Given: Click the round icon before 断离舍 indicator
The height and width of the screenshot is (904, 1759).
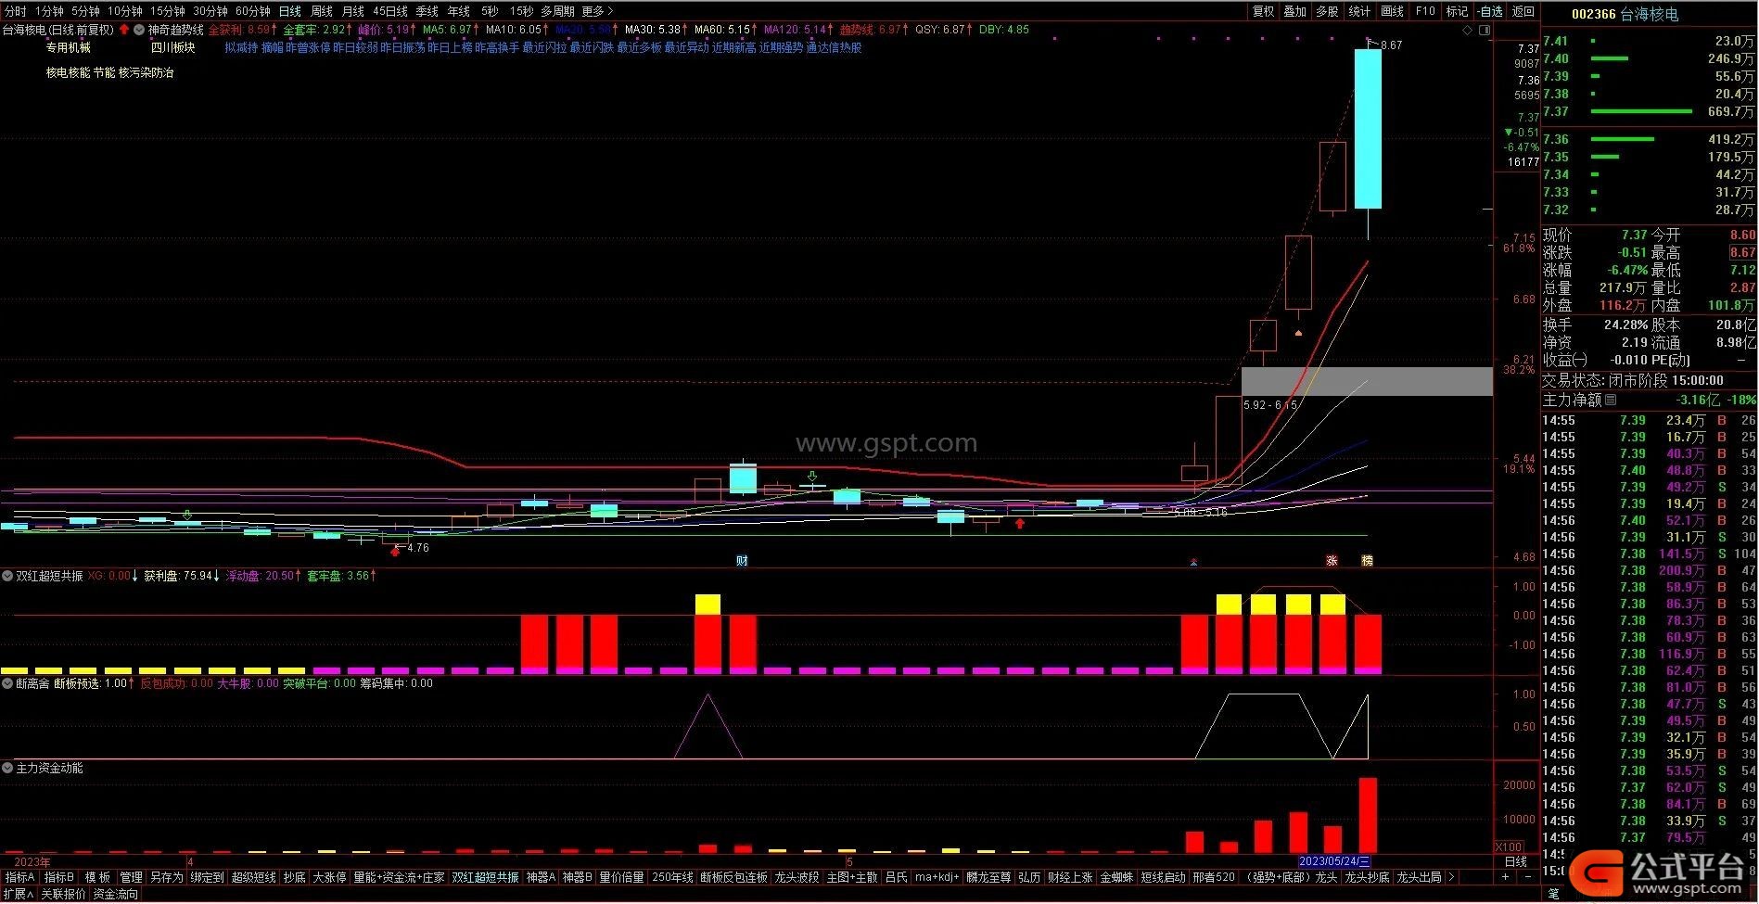Looking at the screenshot, I should click(x=7, y=683).
